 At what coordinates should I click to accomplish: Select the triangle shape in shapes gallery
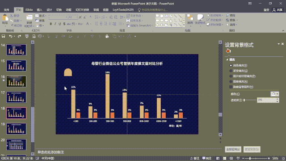coord(171,21)
